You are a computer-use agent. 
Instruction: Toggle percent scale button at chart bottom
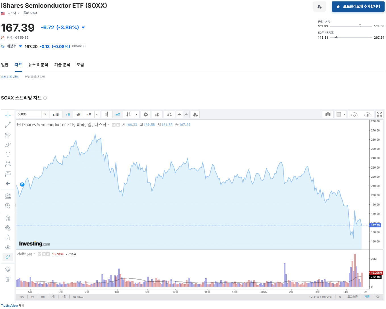[340, 296]
